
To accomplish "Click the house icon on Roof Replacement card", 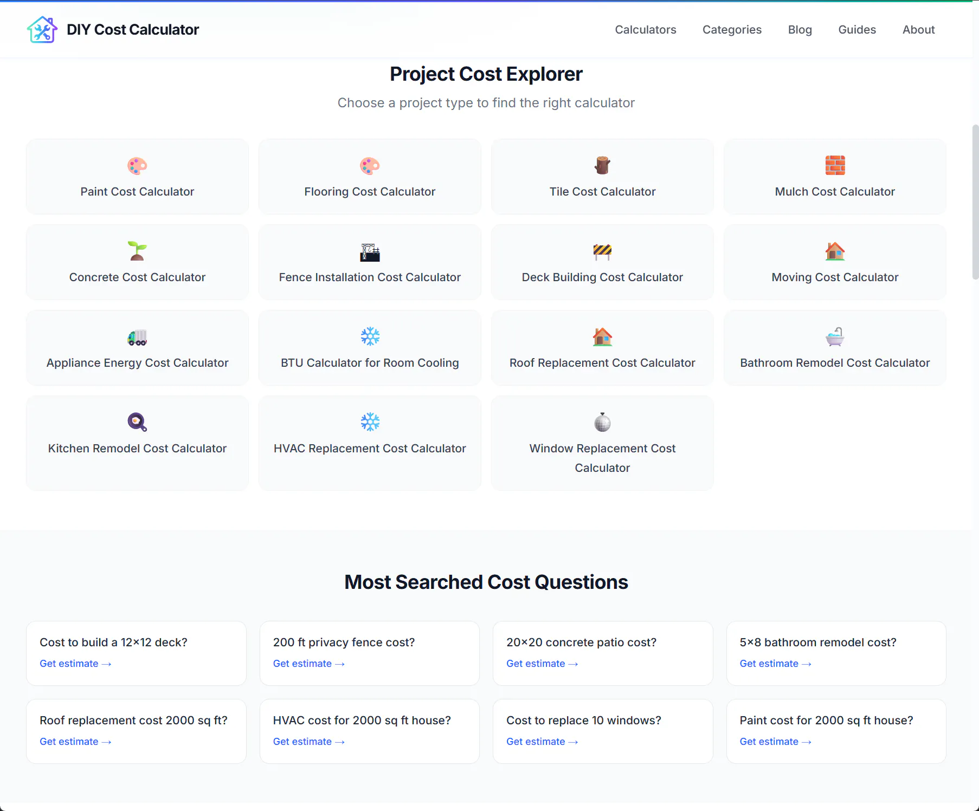I will click(x=602, y=336).
